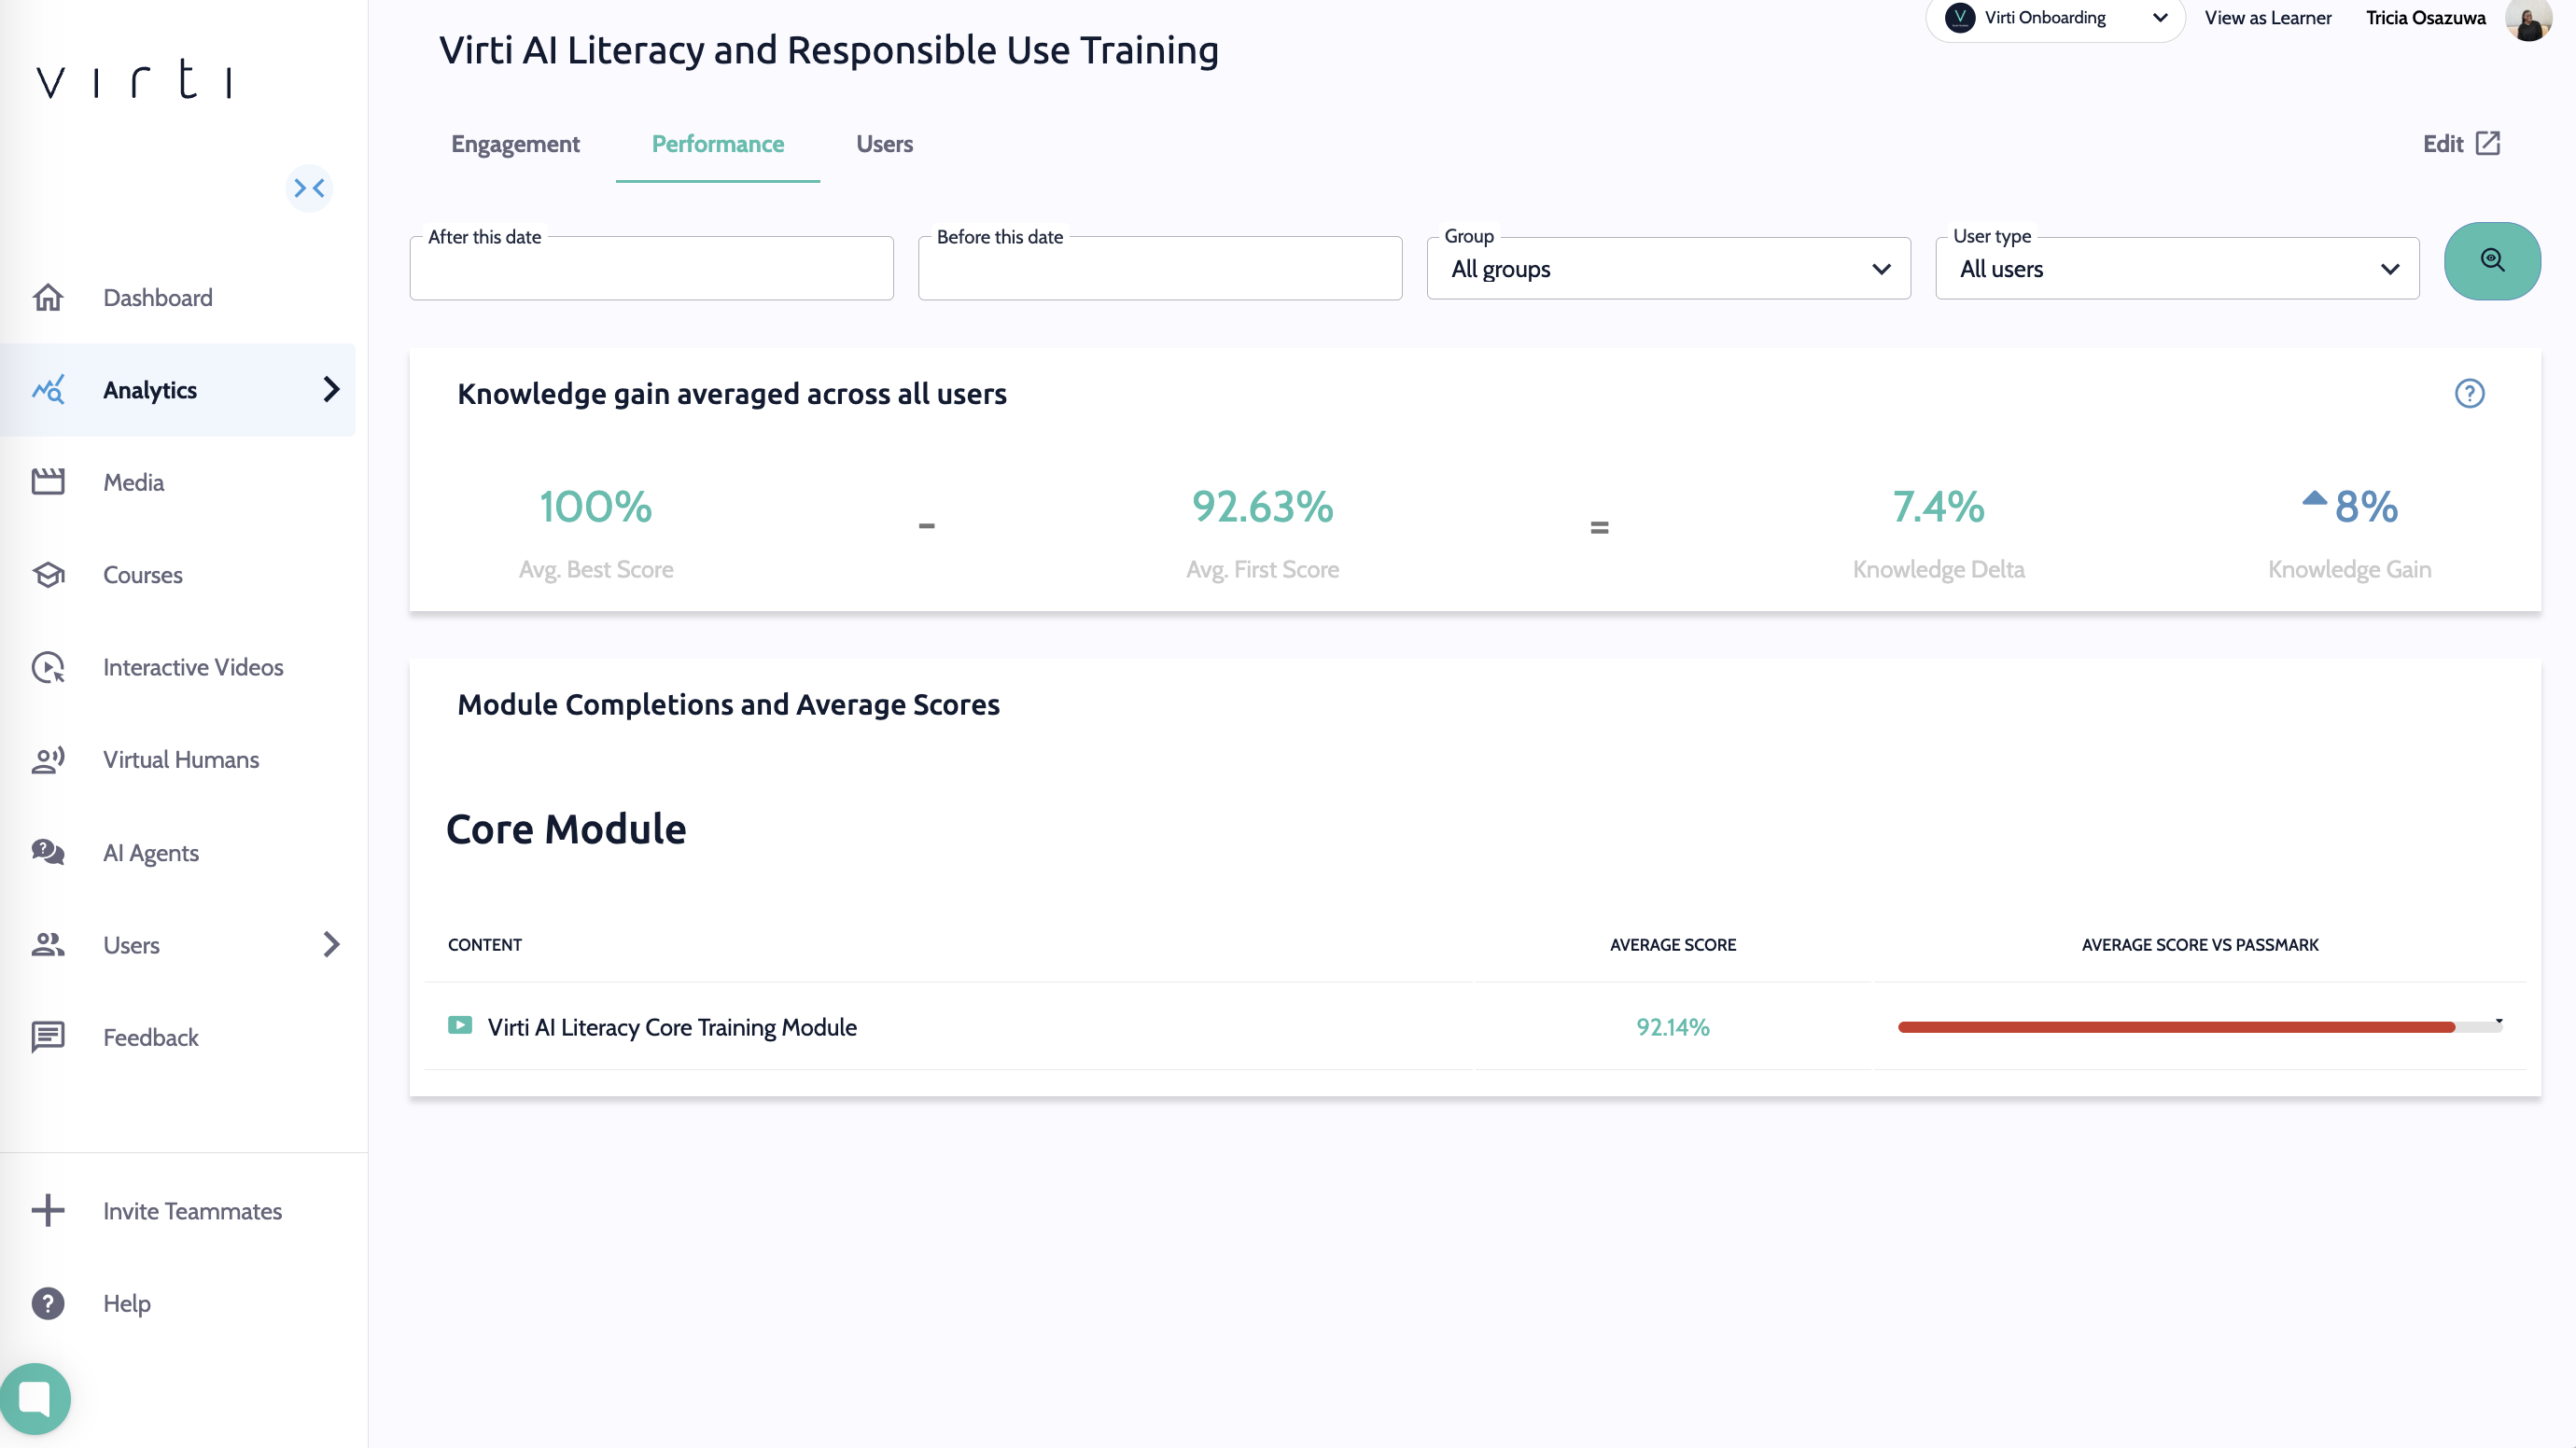Click the Feedback message icon
2576x1448 pixels.
coord(48,1037)
